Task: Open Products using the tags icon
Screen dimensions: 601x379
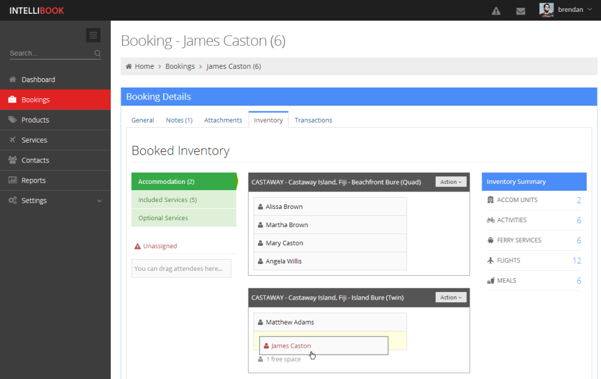Action: point(13,119)
